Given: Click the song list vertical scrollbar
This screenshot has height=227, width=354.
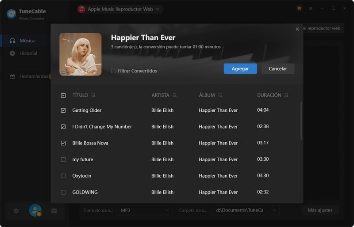Looking at the screenshot, I should click(x=302, y=121).
